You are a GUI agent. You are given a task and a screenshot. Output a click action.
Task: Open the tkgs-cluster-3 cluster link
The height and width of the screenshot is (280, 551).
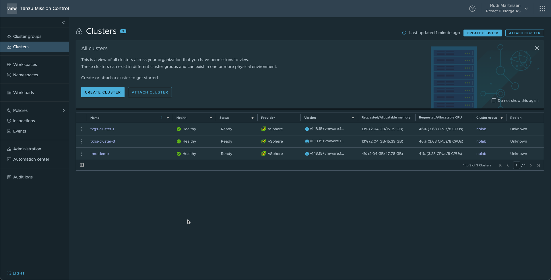pos(102,141)
